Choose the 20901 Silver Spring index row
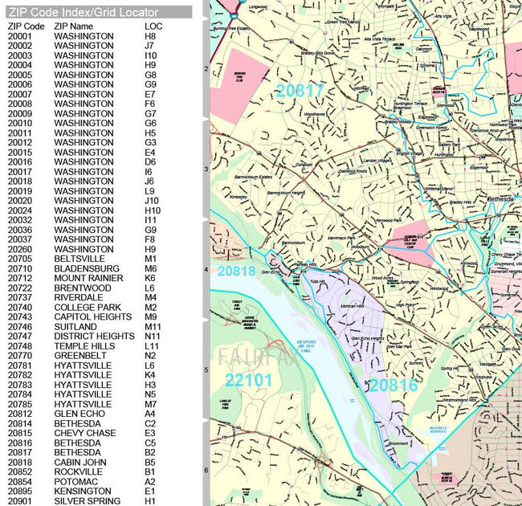The height and width of the screenshot is (506, 522). click(x=80, y=500)
